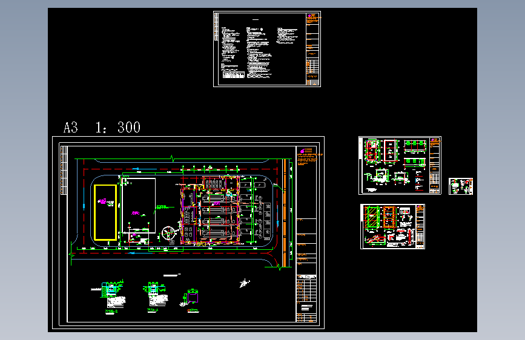Screen dimensions: 525x340
Task: Open the lower detail sheet with hatched plans
Action: 392,226
